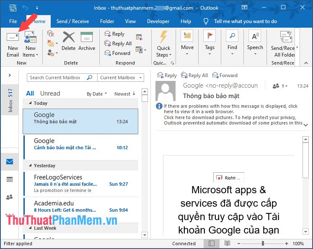Collapse the Yesterday group

30,166
